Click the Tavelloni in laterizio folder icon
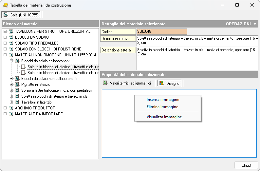 [17, 102]
